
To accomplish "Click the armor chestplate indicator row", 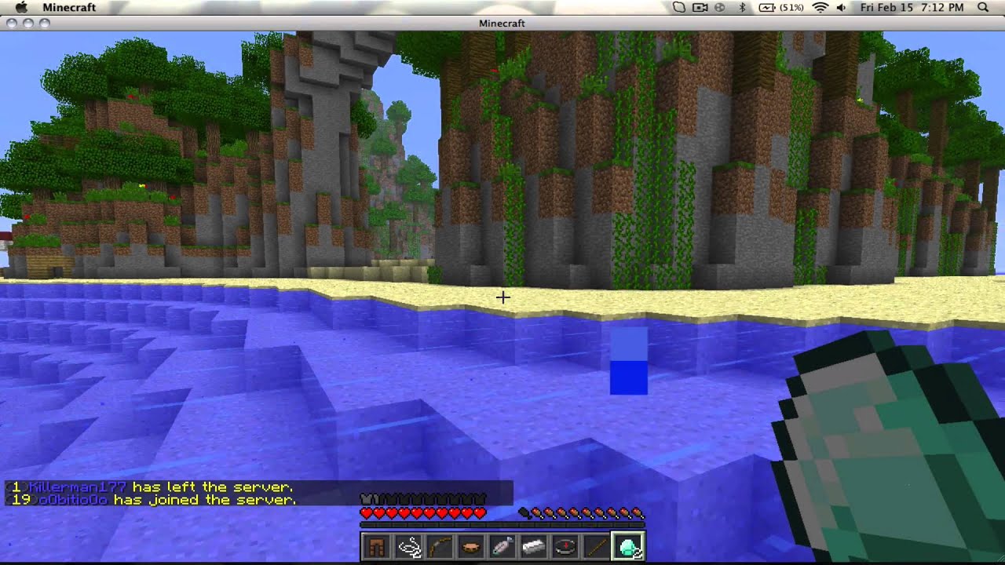I will pos(423,499).
